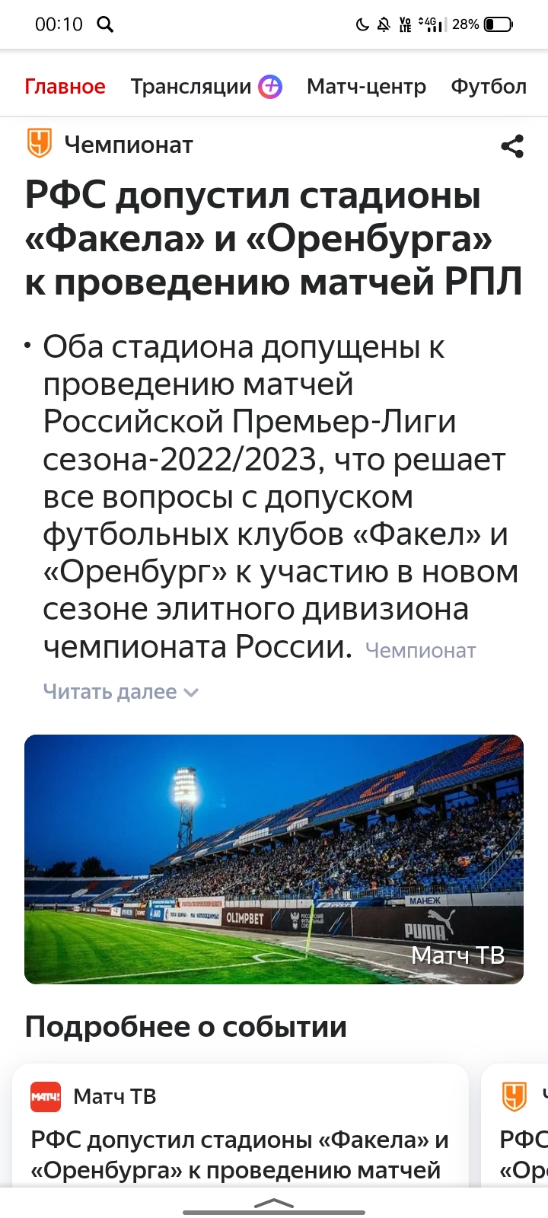548x1218 pixels.
Task: Open the grey Чемпионат citation link
Action: pyautogui.click(x=420, y=651)
